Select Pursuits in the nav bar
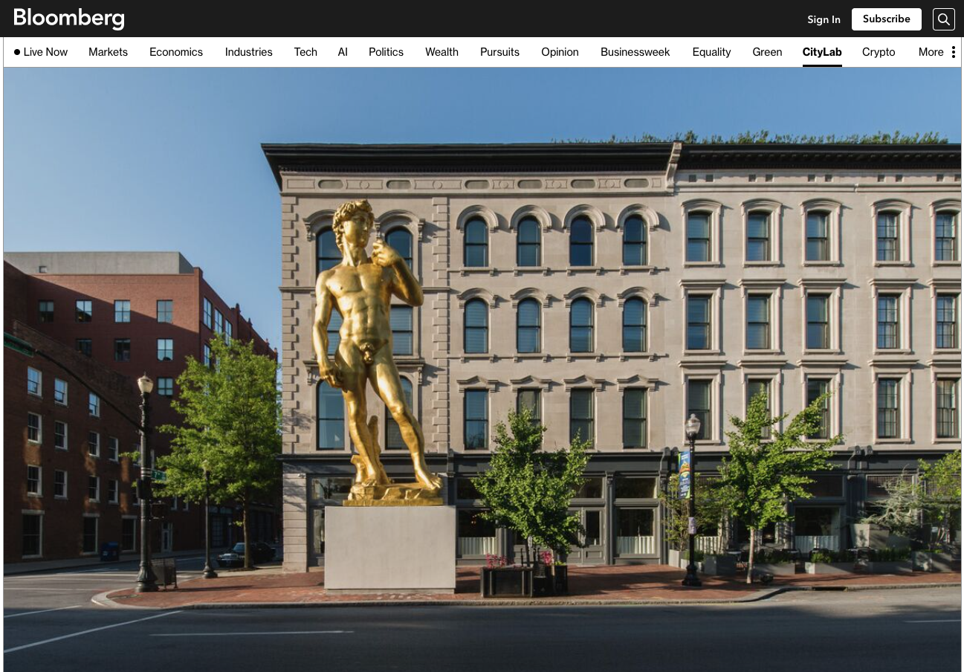 [x=499, y=52]
